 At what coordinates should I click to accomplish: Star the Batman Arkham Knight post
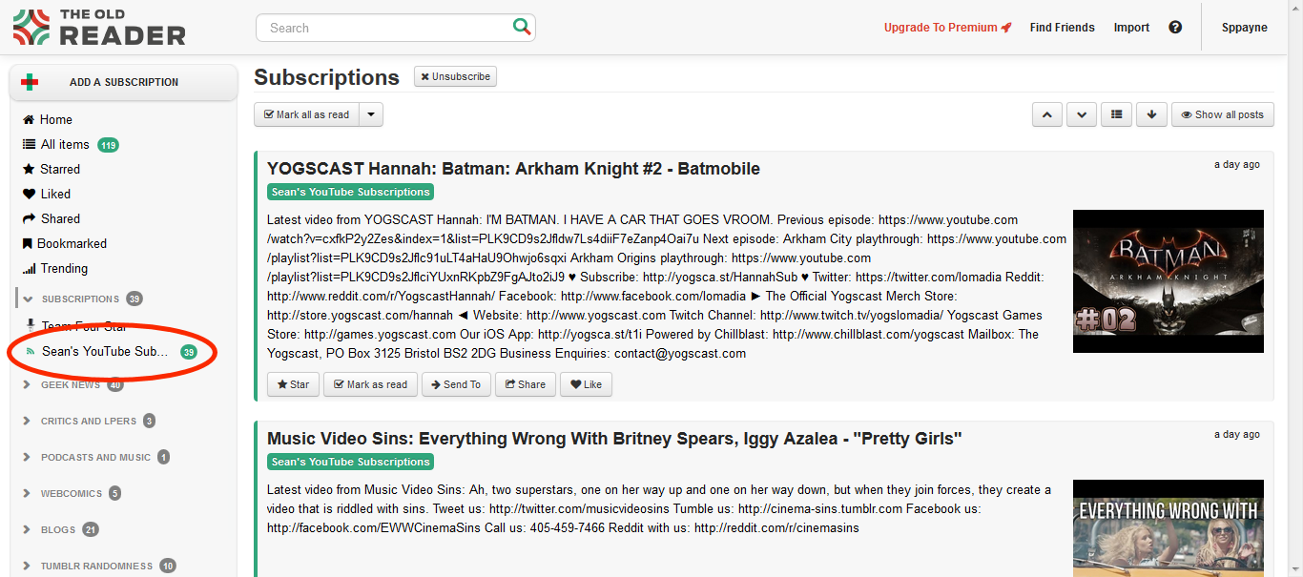coord(293,384)
